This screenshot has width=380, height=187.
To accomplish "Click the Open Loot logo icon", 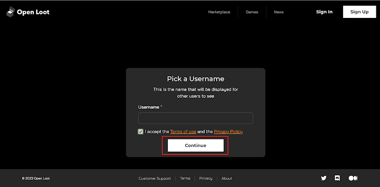I will click(10, 12).
